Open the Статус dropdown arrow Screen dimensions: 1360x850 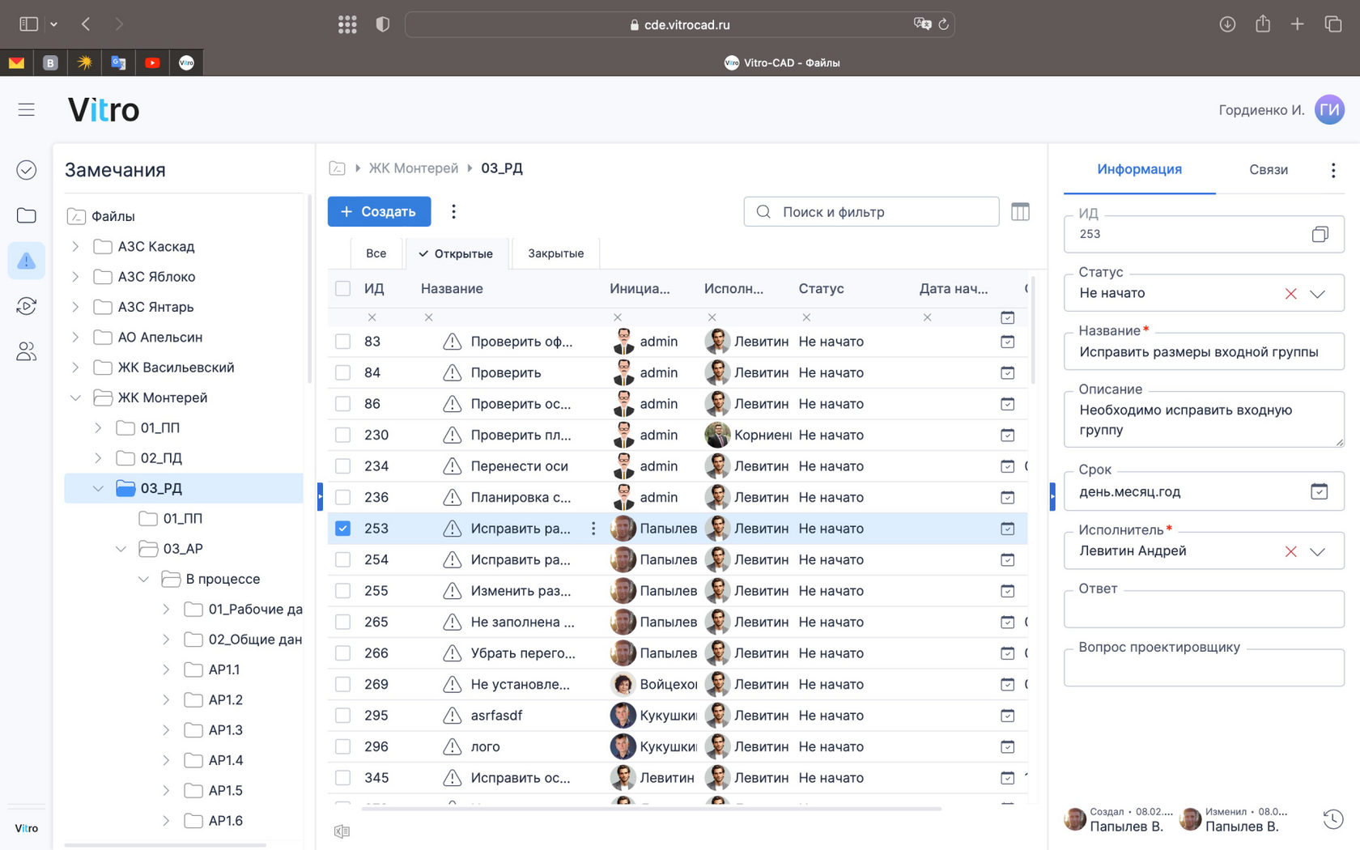pyautogui.click(x=1318, y=293)
